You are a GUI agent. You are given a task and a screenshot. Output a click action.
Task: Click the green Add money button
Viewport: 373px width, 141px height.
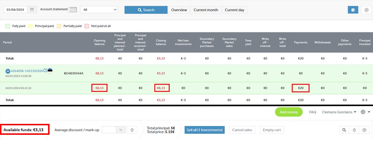click(289, 112)
